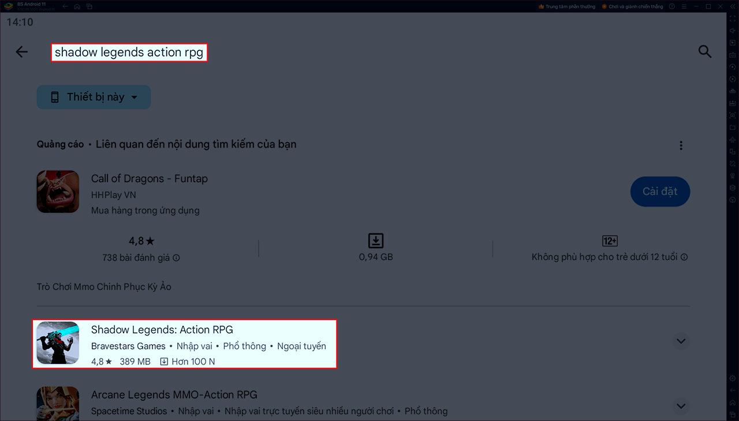Click the BlueStacks logo in the title bar
739x421 pixels.
(9, 6)
